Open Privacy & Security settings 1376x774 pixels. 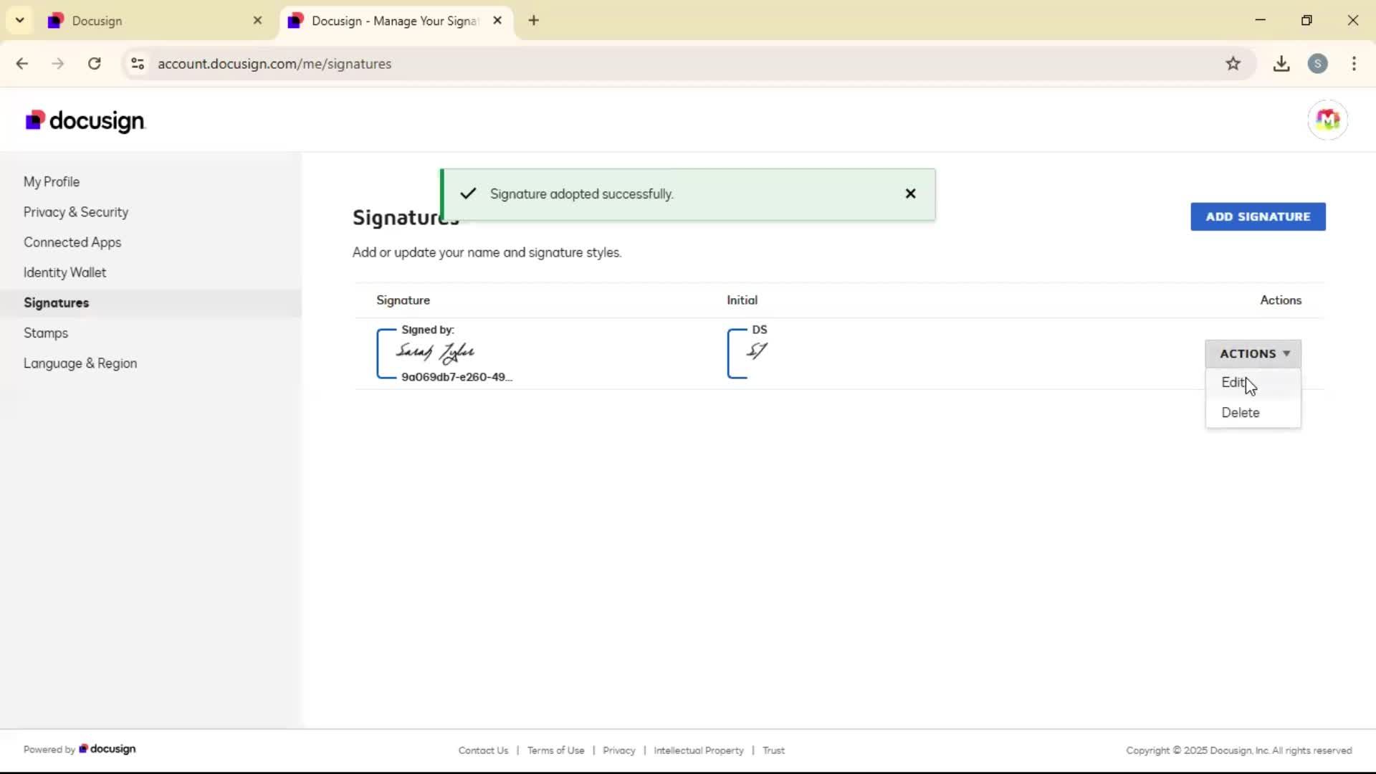tap(76, 212)
